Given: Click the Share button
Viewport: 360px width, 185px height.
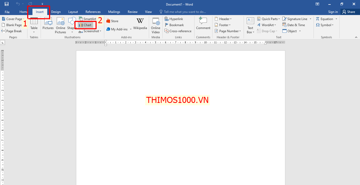Looking at the screenshot, I should tap(349, 12).
